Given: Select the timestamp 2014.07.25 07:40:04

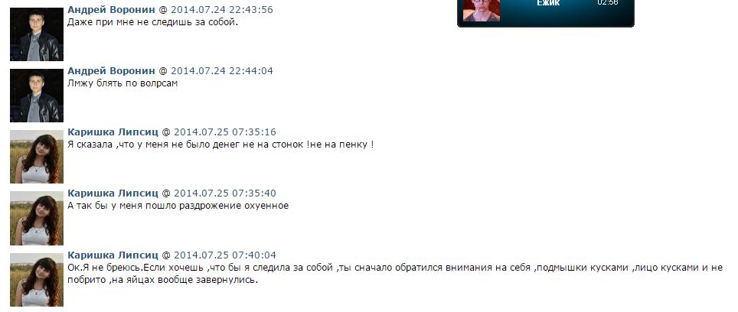Looking at the screenshot, I should click(225, 255).
